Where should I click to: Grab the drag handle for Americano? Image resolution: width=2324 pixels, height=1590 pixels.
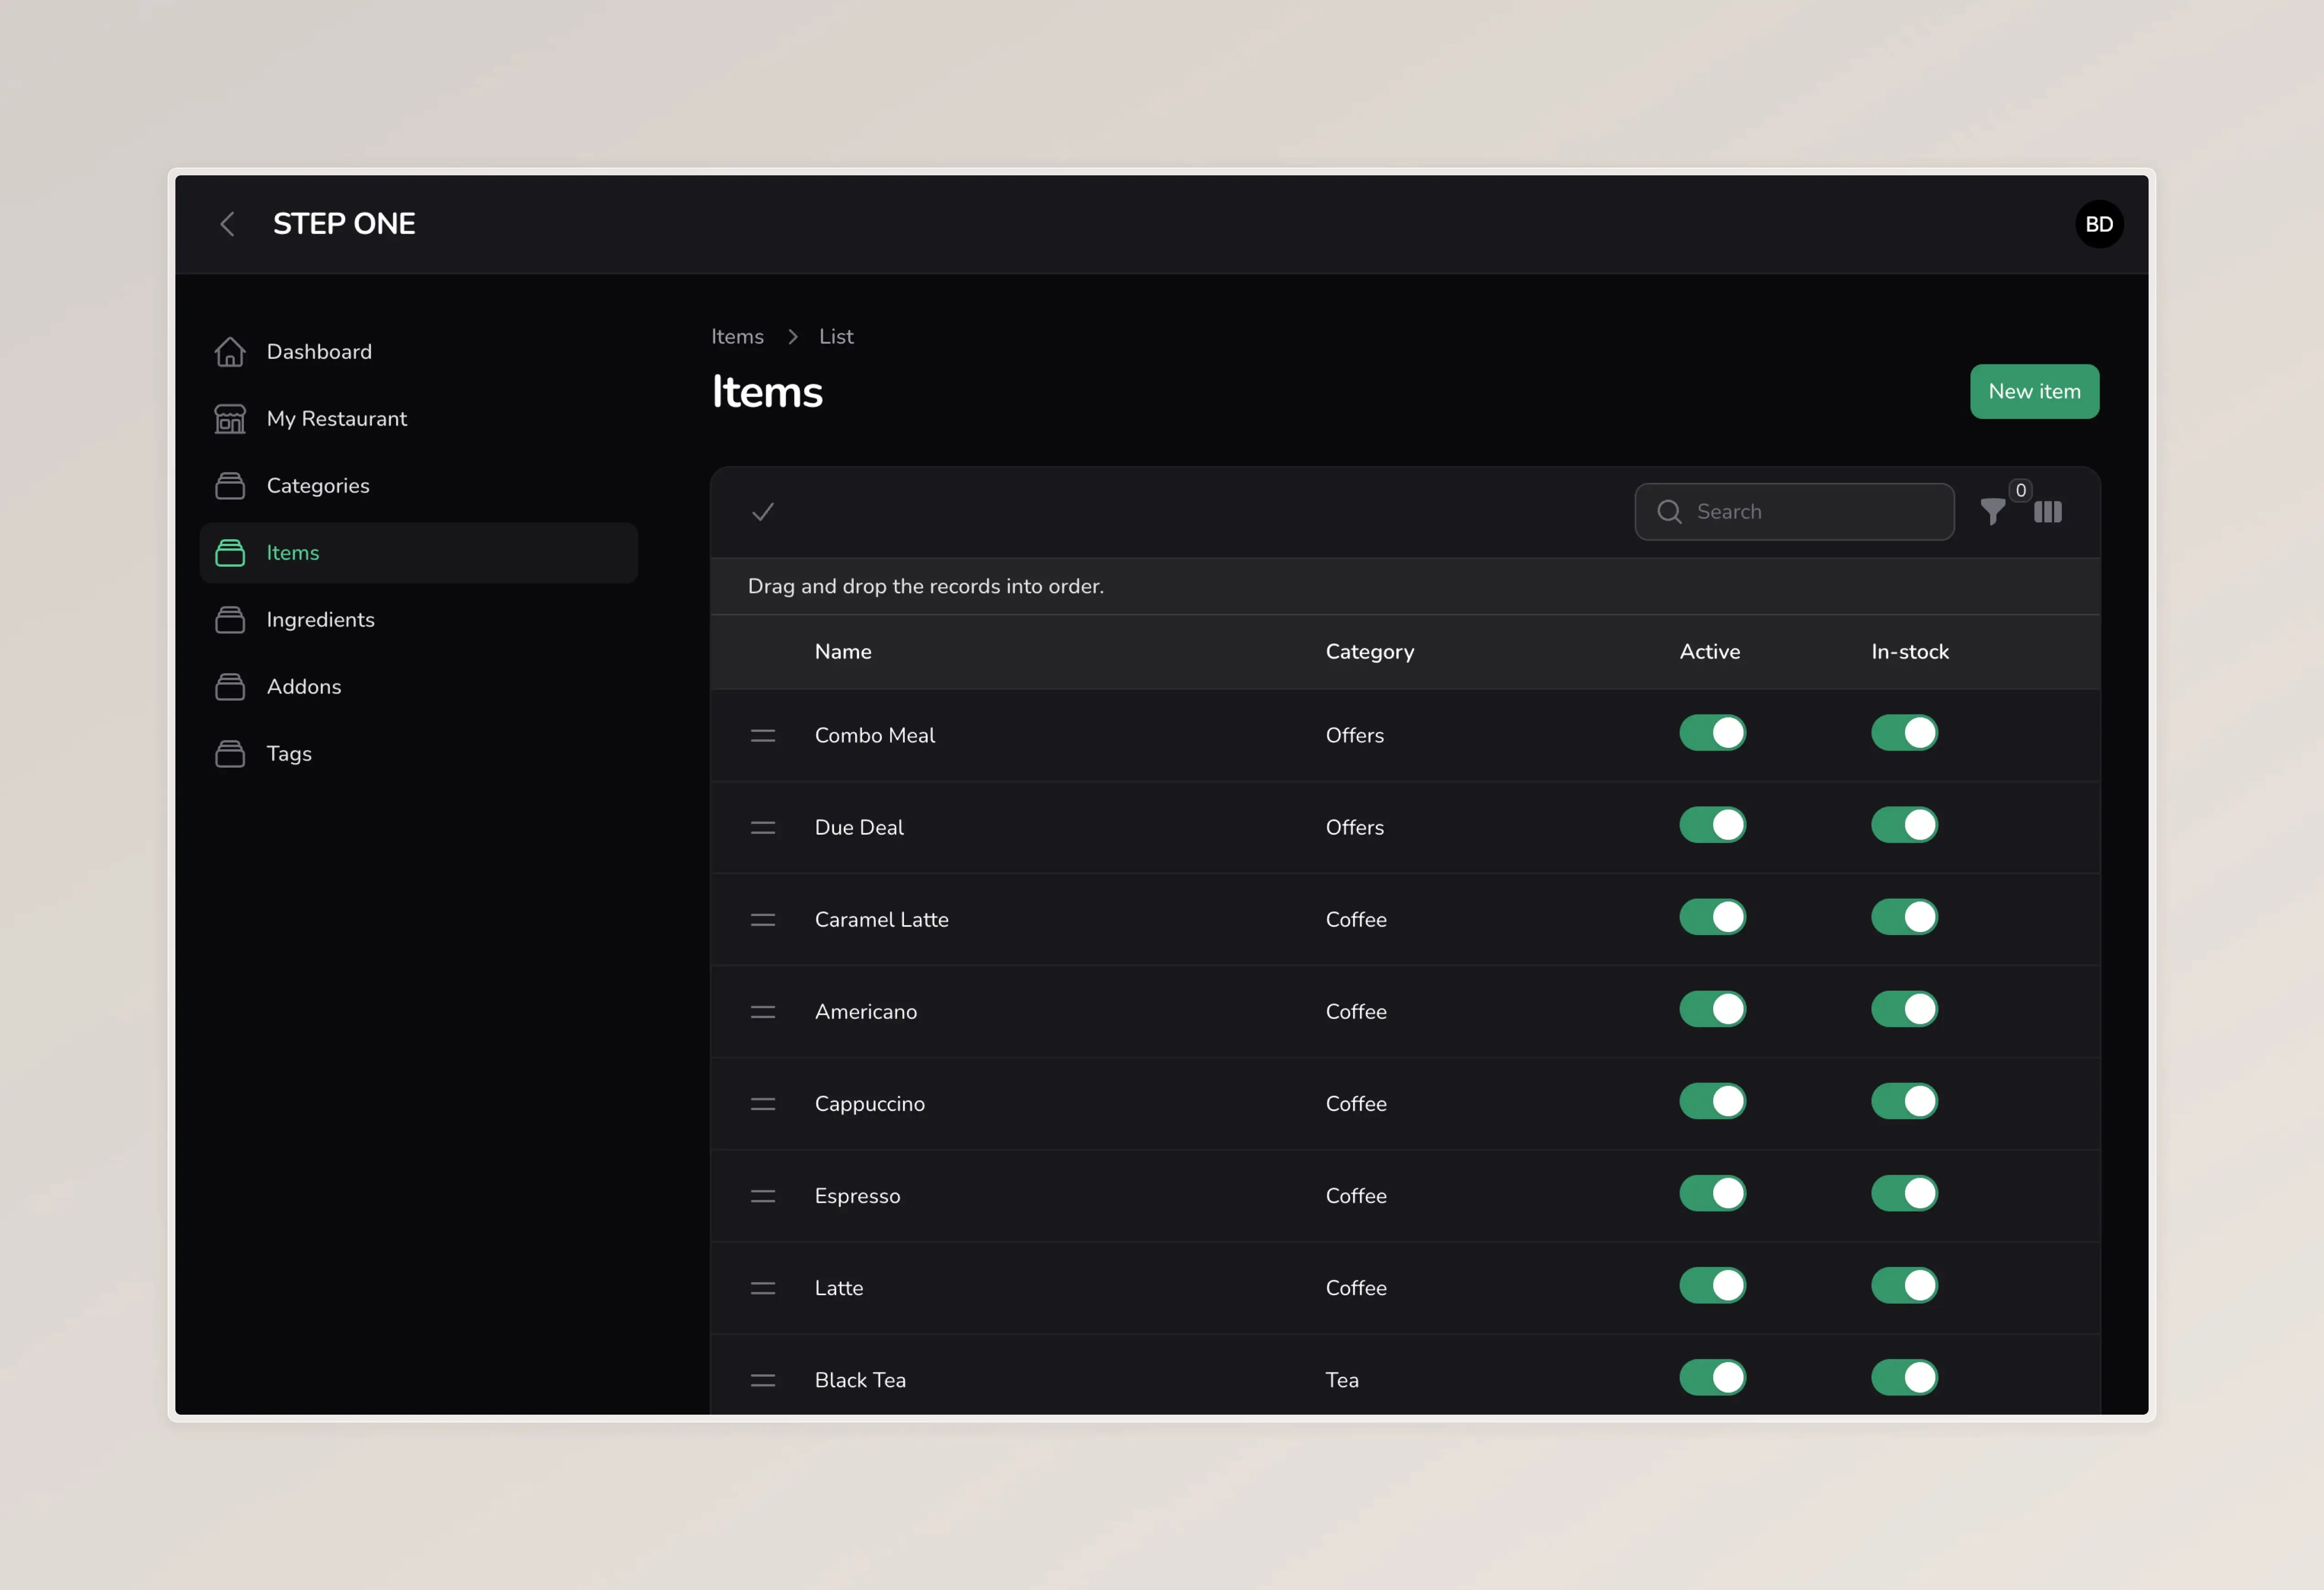[x=763, y=1012]
